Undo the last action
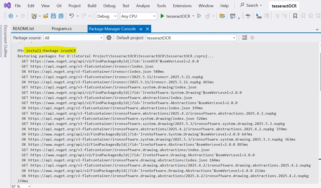Screen dimensions: 321x188 click(x=71, y=16)
